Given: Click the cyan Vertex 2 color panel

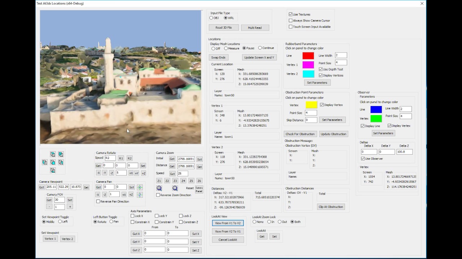Looking at the screenshot, I should tap(308, 74).
